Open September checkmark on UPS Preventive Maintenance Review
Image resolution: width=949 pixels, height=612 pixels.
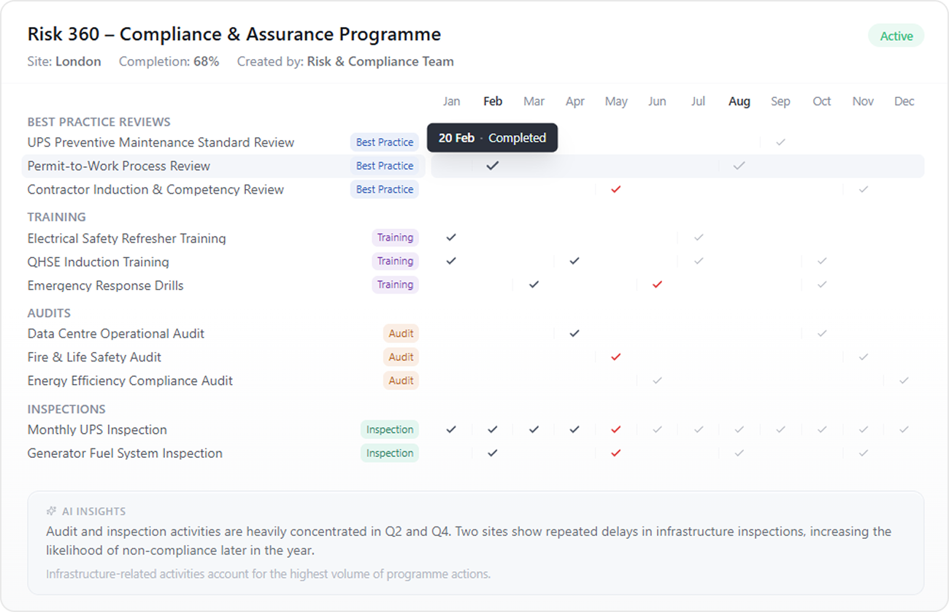point(780,142)
